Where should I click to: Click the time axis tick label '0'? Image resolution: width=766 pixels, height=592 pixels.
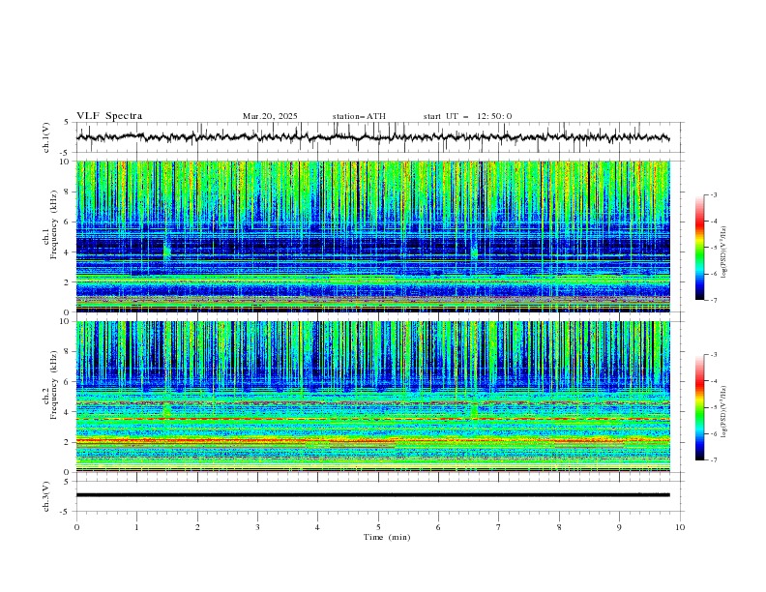click(76, 527)
